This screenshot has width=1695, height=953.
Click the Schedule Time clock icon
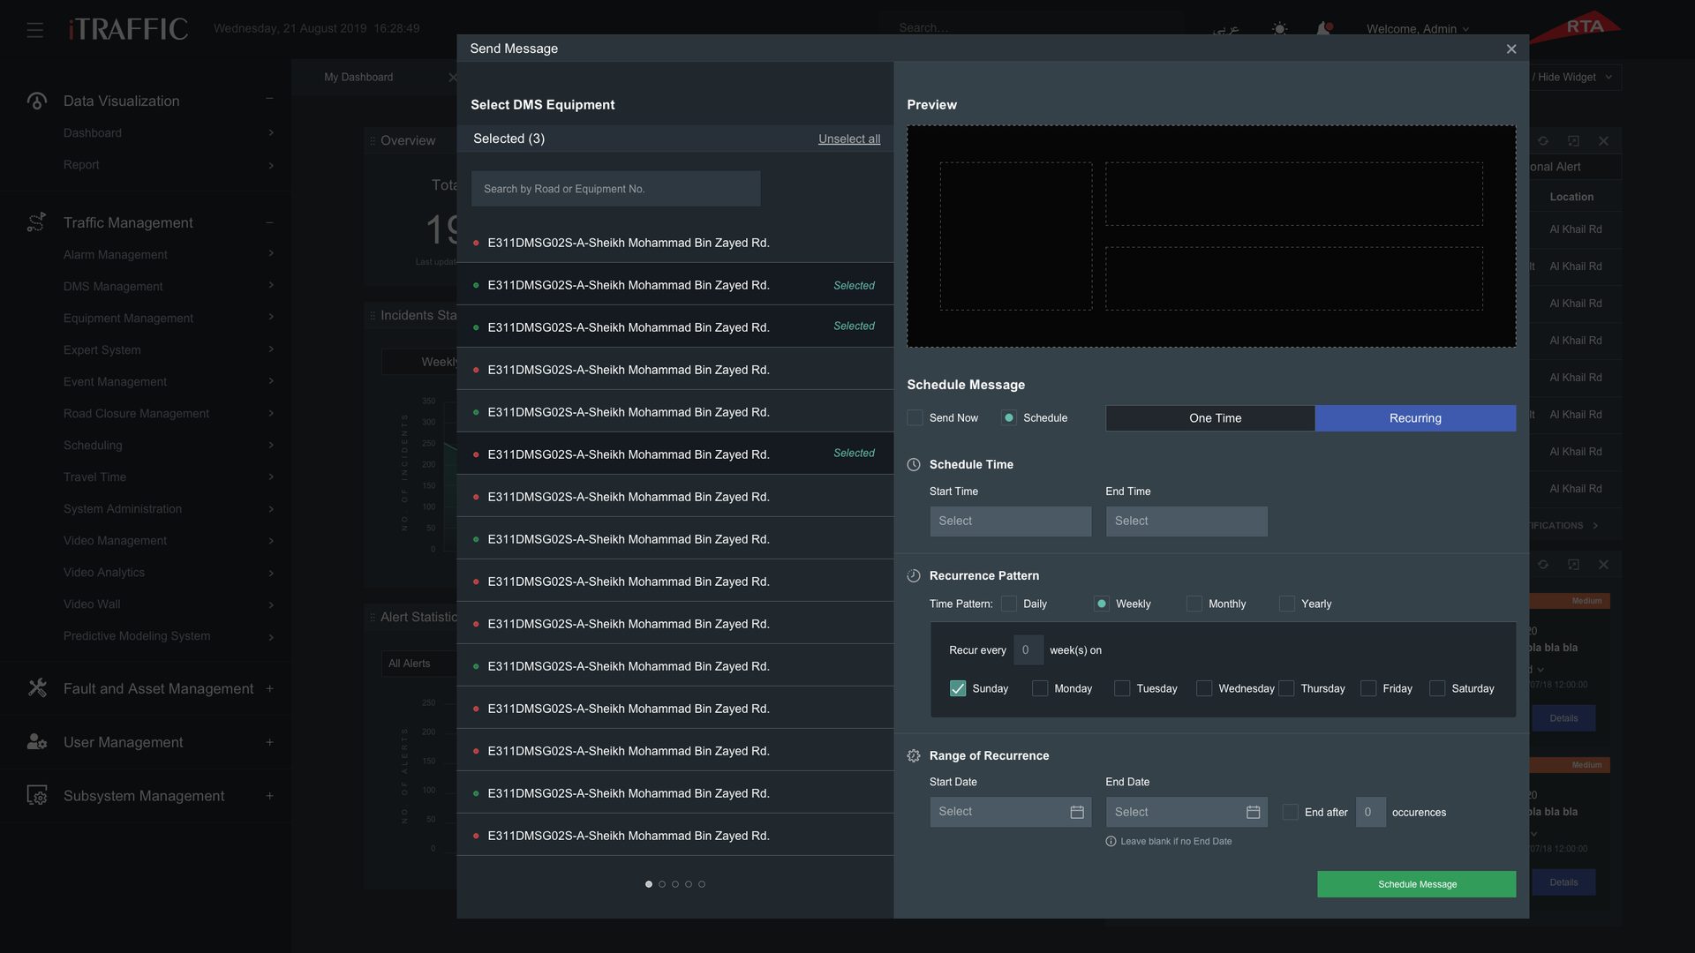tap(914, 464)
